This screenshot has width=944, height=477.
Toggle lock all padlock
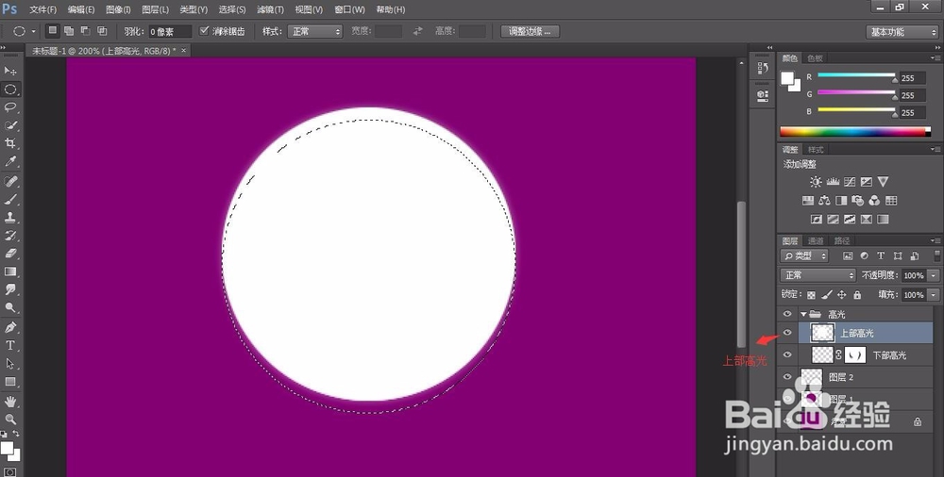[x=857, y=295]
